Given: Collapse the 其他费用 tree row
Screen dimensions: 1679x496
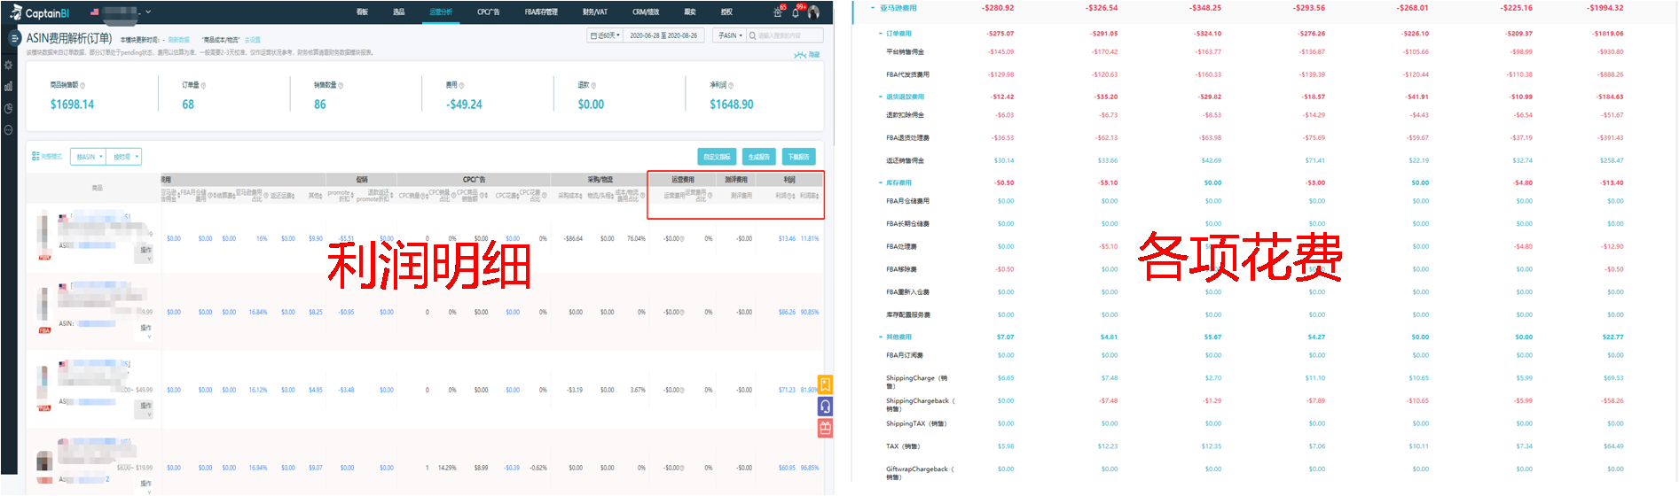Looking at the screenshot, I should pyautogui.click(x=880, y=337).
